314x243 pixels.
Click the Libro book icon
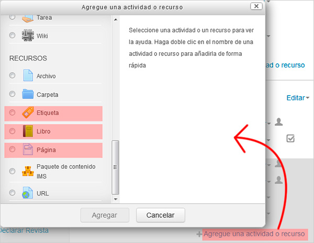coord(28,131)
